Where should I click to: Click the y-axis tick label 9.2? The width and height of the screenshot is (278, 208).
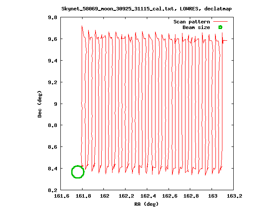53,82
